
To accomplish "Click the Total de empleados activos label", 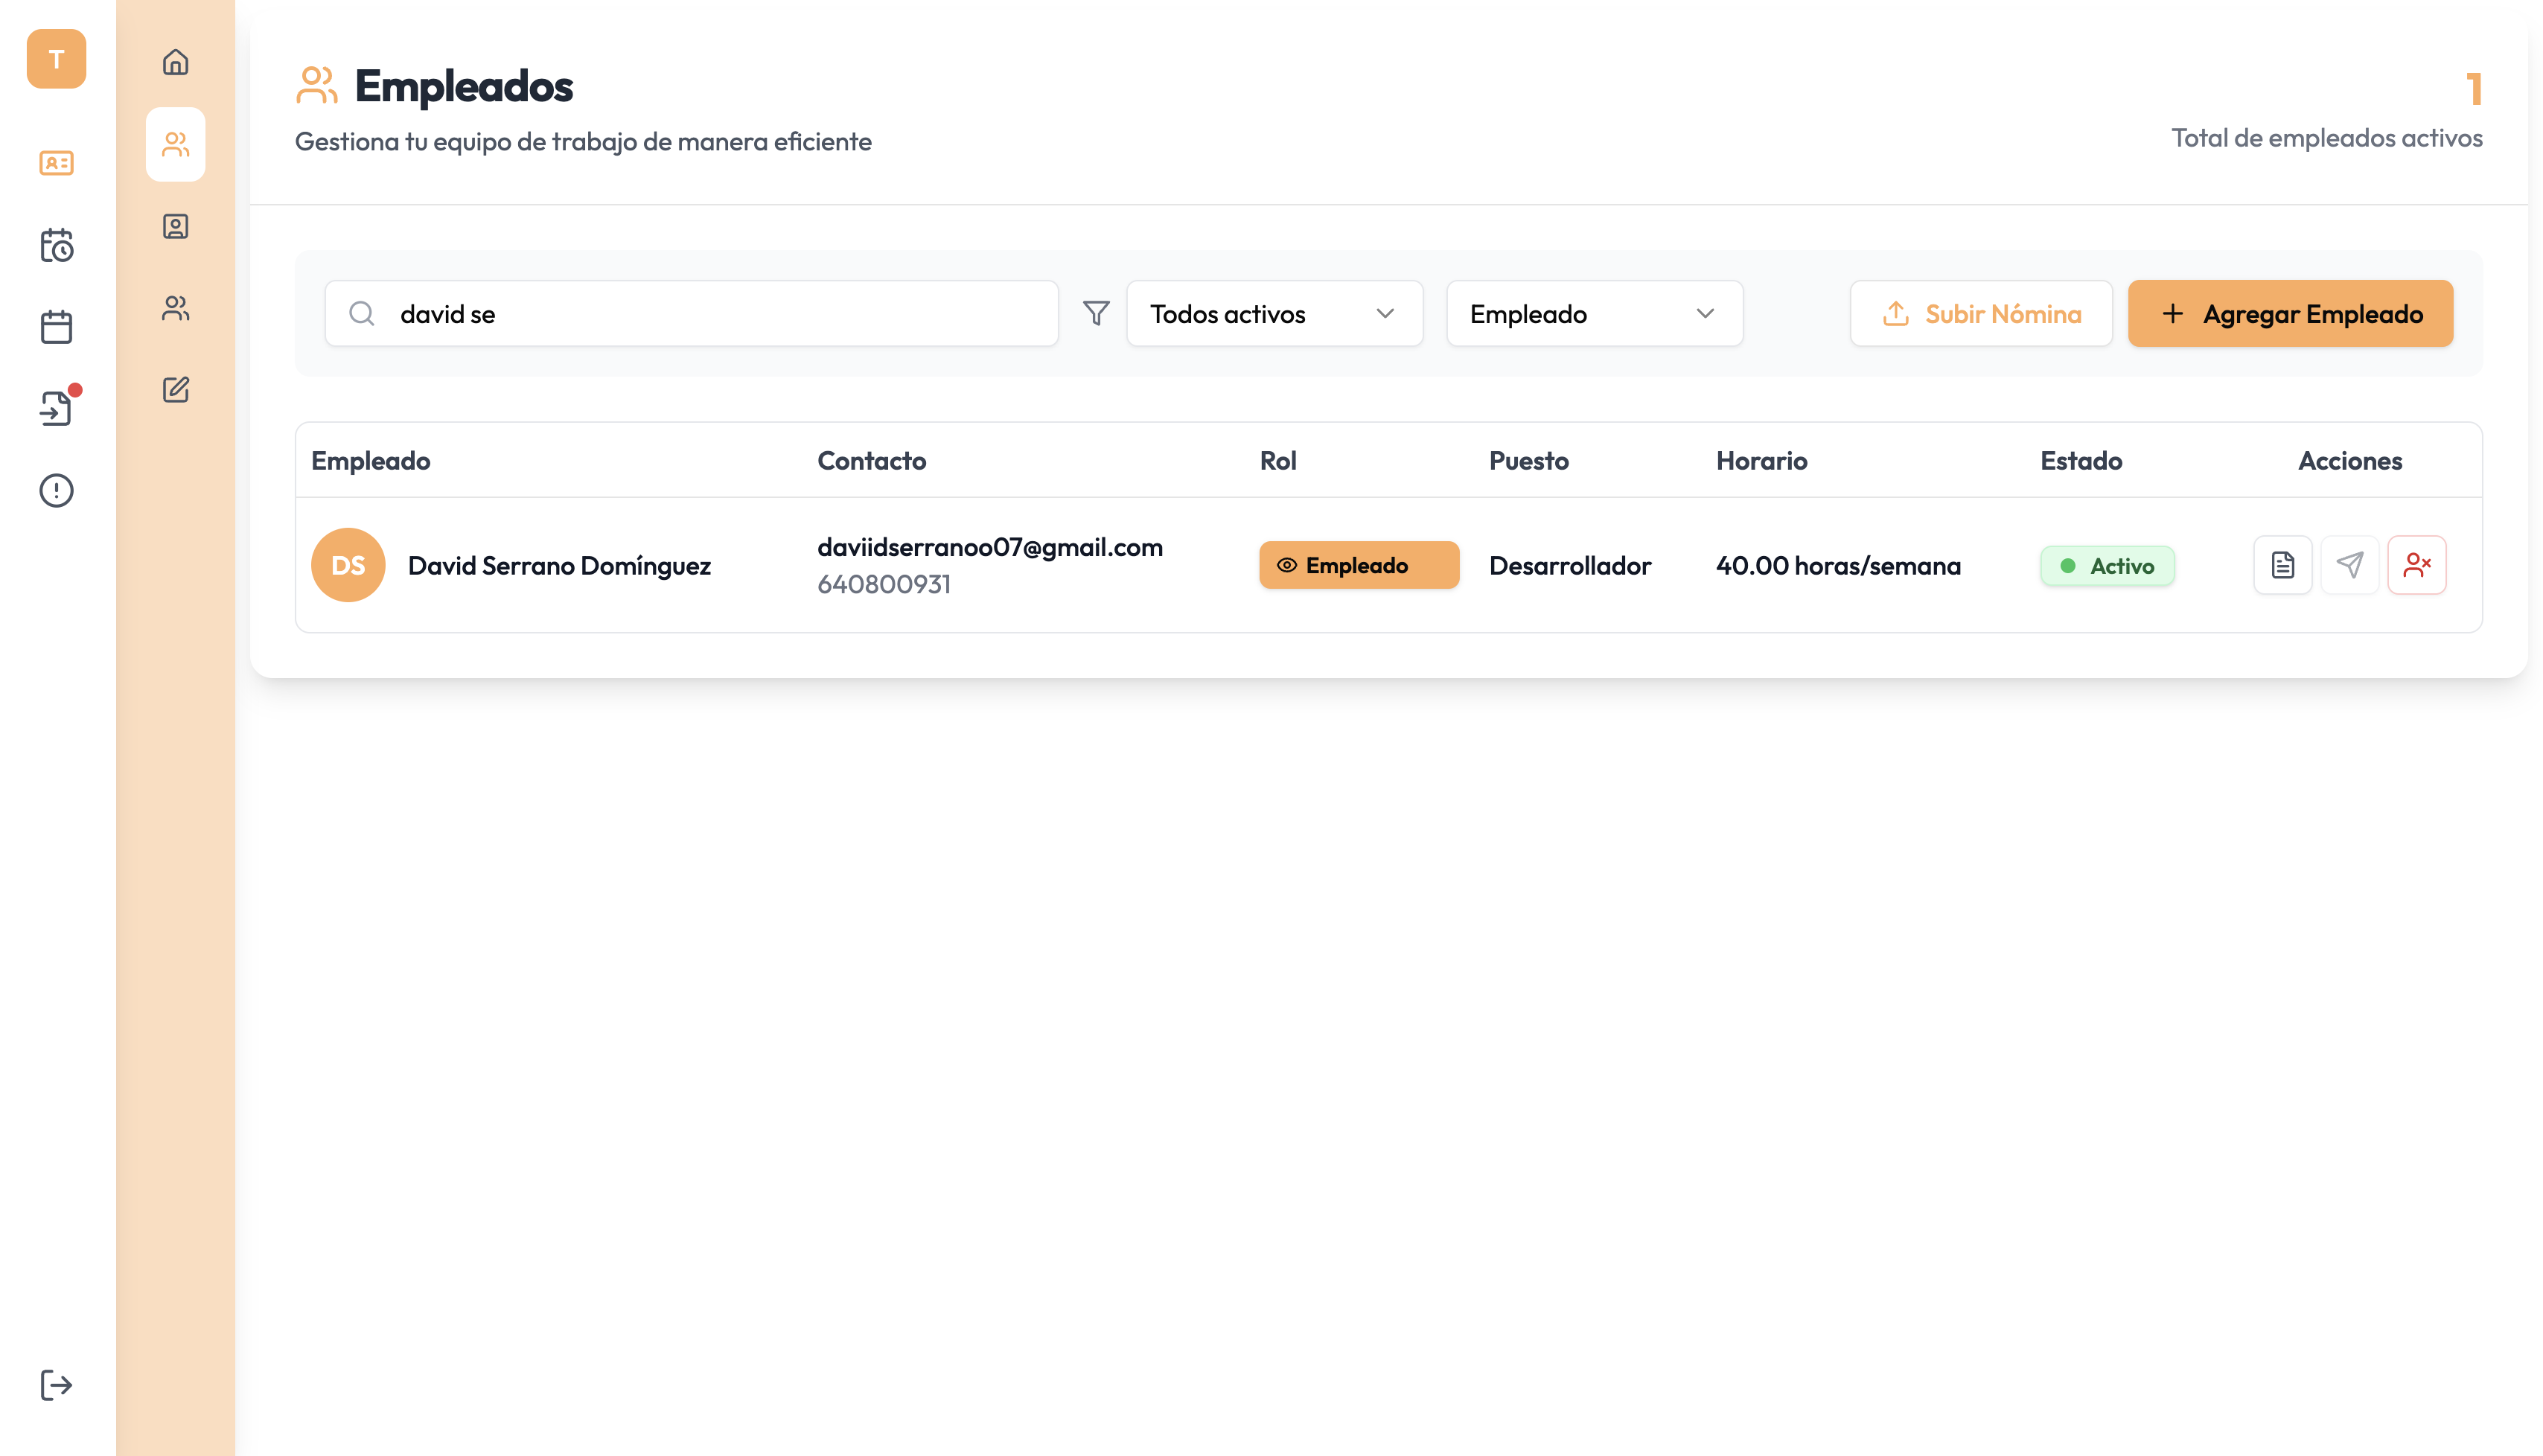I will point(2327,138).
